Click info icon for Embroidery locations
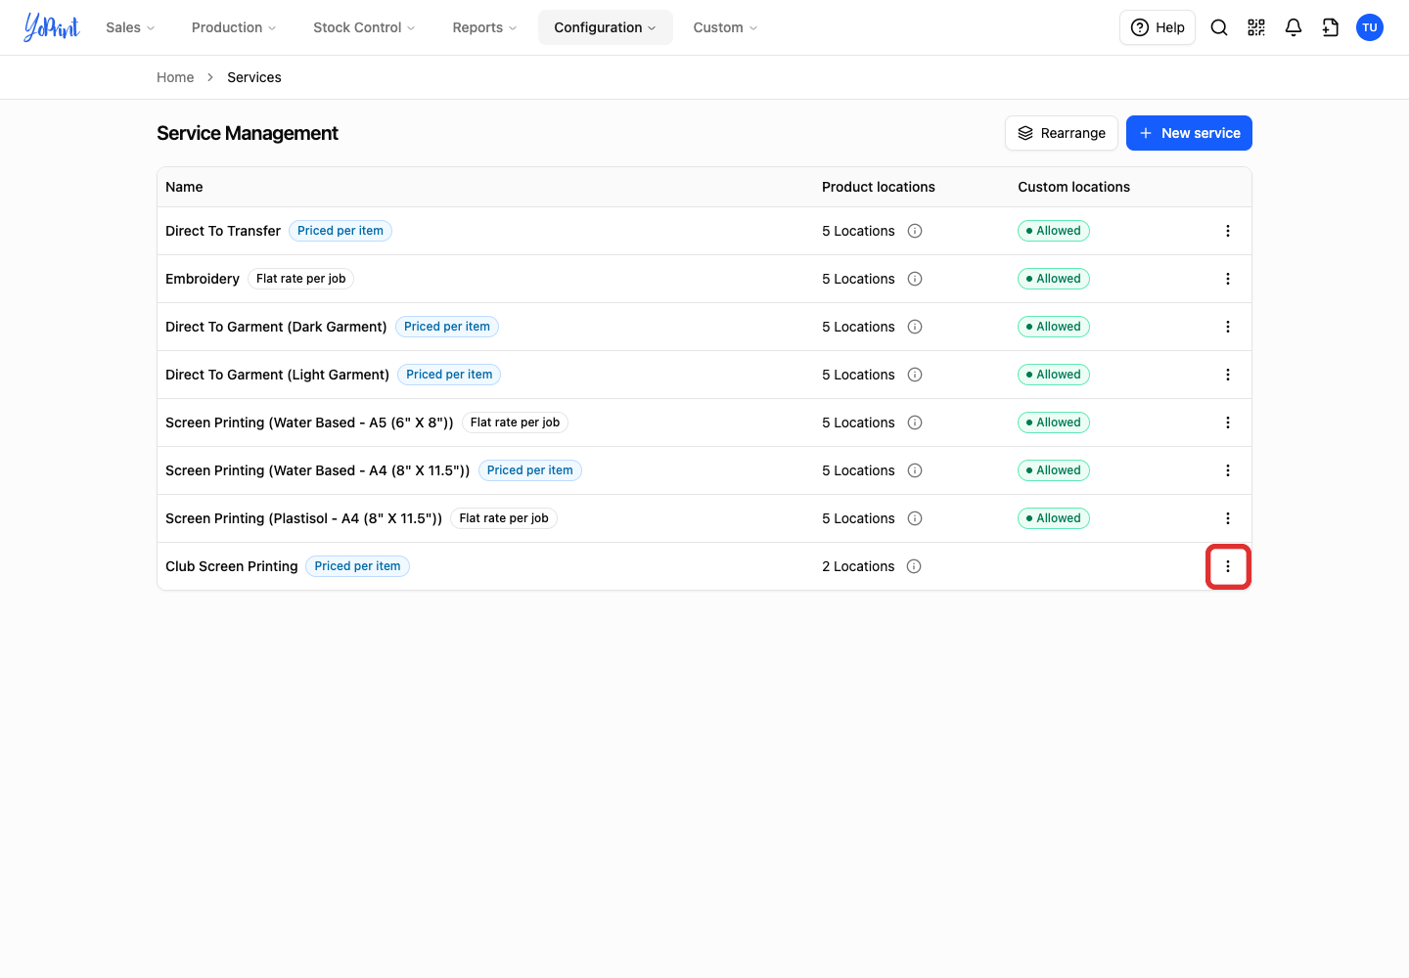Screen dimensions: 1409x978 click(915, 279)
